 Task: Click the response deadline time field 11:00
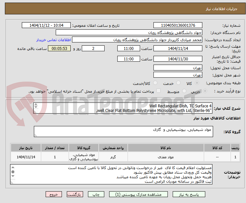coord(129,48)
